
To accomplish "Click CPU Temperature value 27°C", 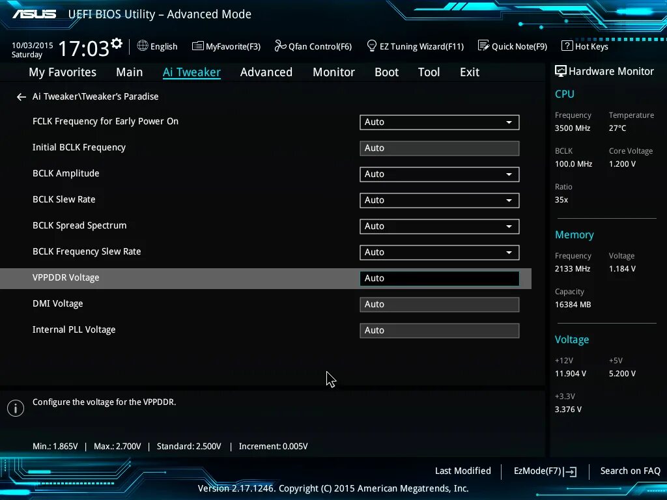I will pyautogui.click(x=617, y=128).
